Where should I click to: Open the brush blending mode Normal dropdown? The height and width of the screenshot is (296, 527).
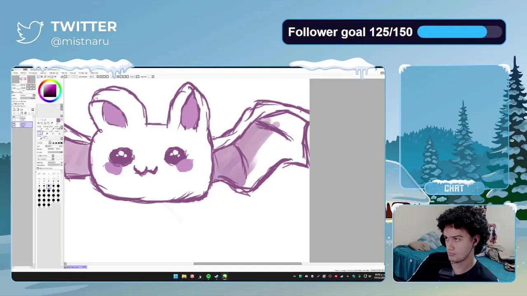pyautogui.click(x=44, y=143)
